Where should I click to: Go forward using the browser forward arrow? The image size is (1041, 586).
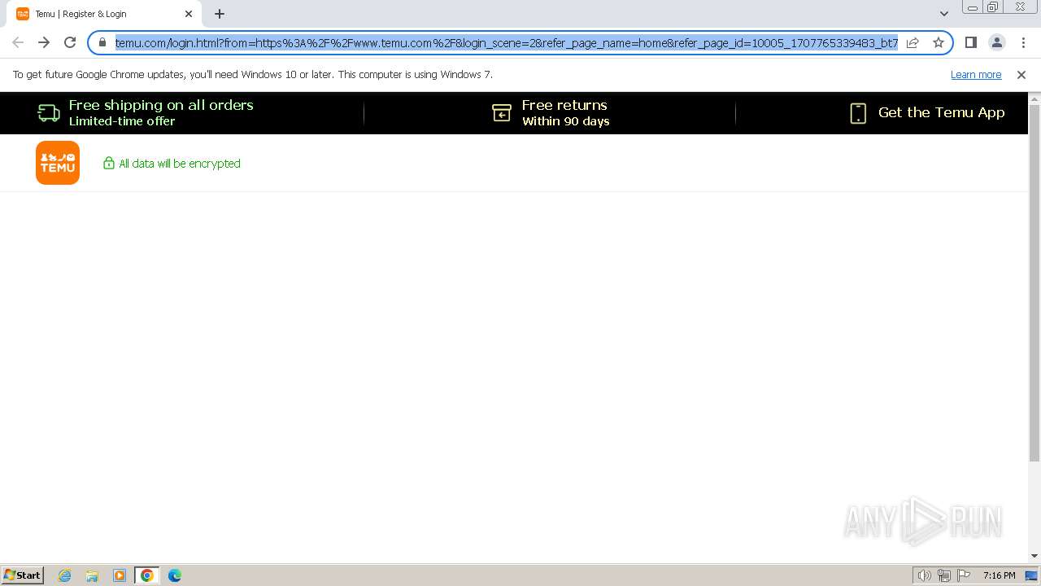tap(44, 42)
